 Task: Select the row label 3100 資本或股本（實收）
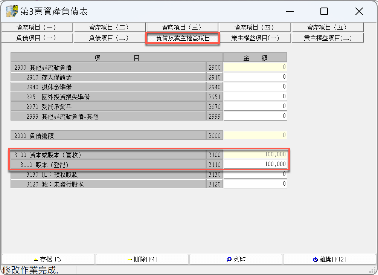click(108, 154)
